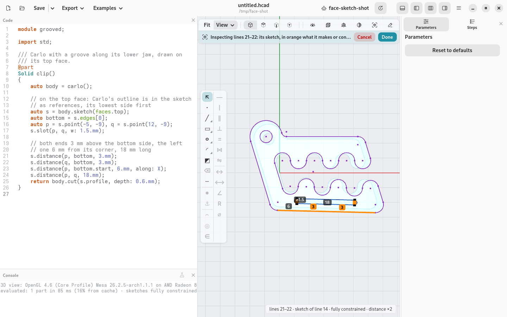The width and height of the screenshot is (507, 317).
Task: Close the Code panel
Action: 193,20
